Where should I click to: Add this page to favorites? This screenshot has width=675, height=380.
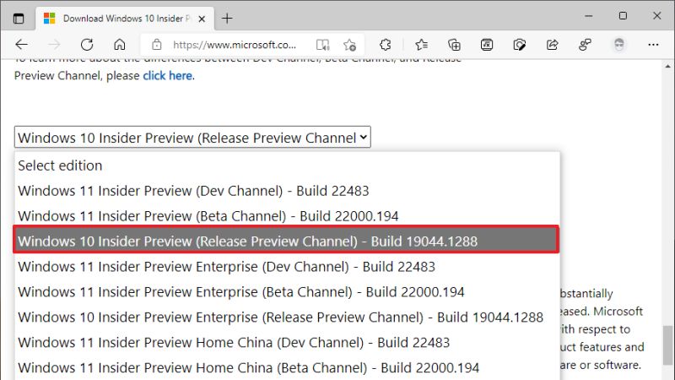coord(349,45)
